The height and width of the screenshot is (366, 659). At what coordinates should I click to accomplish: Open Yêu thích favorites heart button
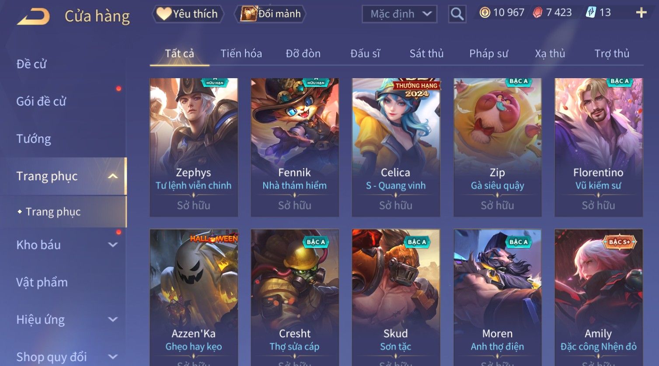(188, 14)
